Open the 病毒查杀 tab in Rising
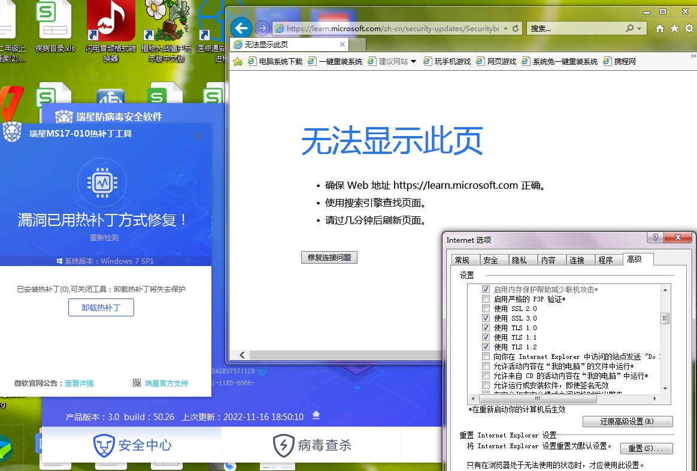Viewport: 697px width, 471px height. (311, 445)
